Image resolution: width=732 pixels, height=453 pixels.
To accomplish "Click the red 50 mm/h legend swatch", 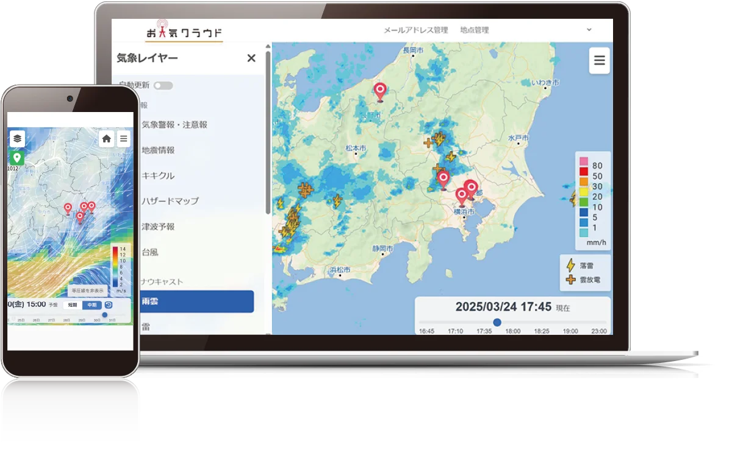I will pos(583,172).
